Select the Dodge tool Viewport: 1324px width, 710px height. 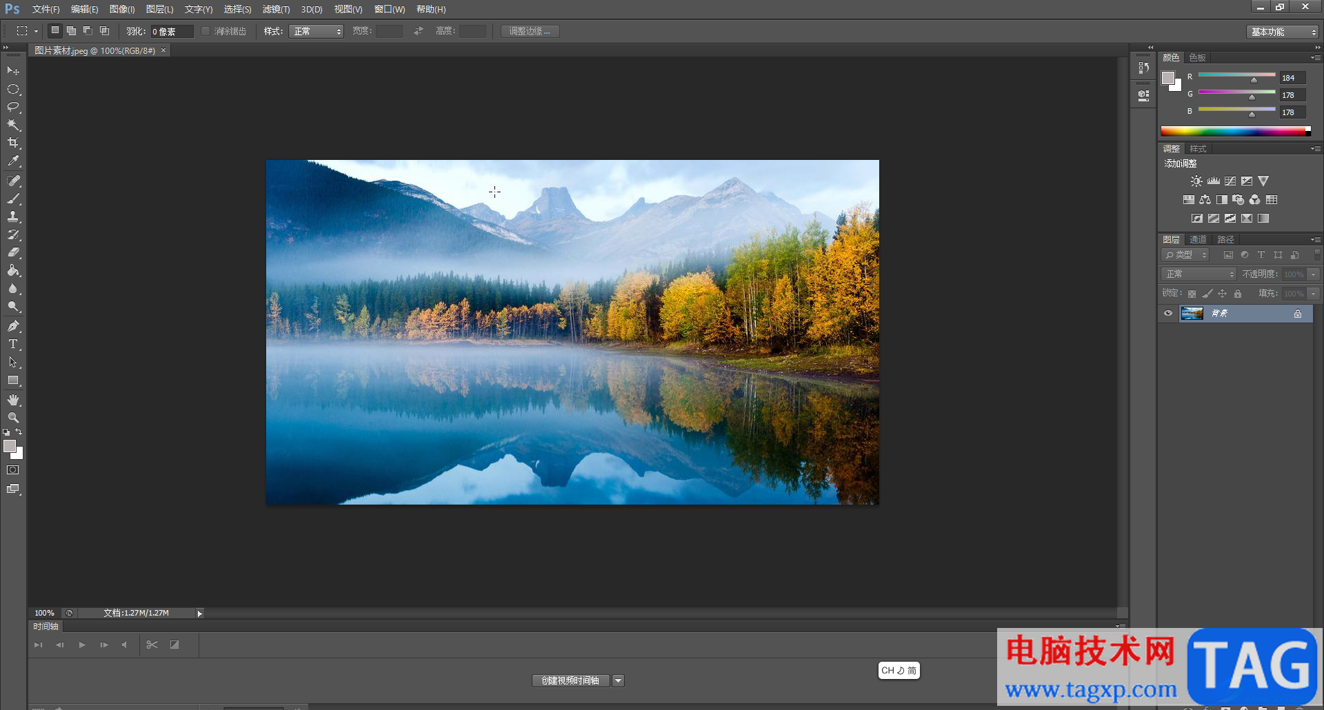click(x=13, y=306)
